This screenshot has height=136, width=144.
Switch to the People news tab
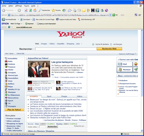pyautogui.click(x=64, y=96)
